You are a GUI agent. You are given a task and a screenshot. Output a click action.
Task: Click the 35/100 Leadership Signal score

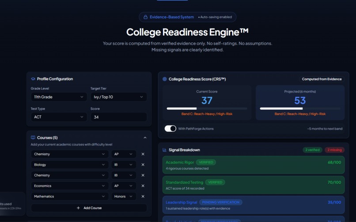pyautogui.click(x=334, y=202)
